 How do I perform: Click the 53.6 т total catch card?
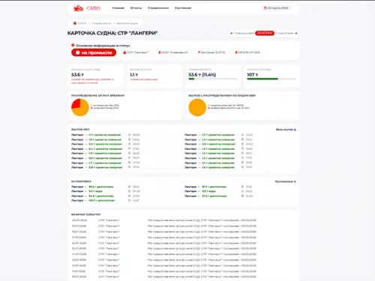(x=95, y=76)
